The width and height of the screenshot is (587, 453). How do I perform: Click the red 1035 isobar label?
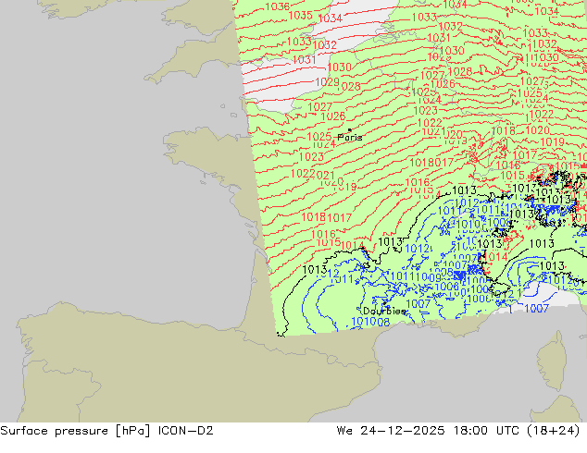300,16
